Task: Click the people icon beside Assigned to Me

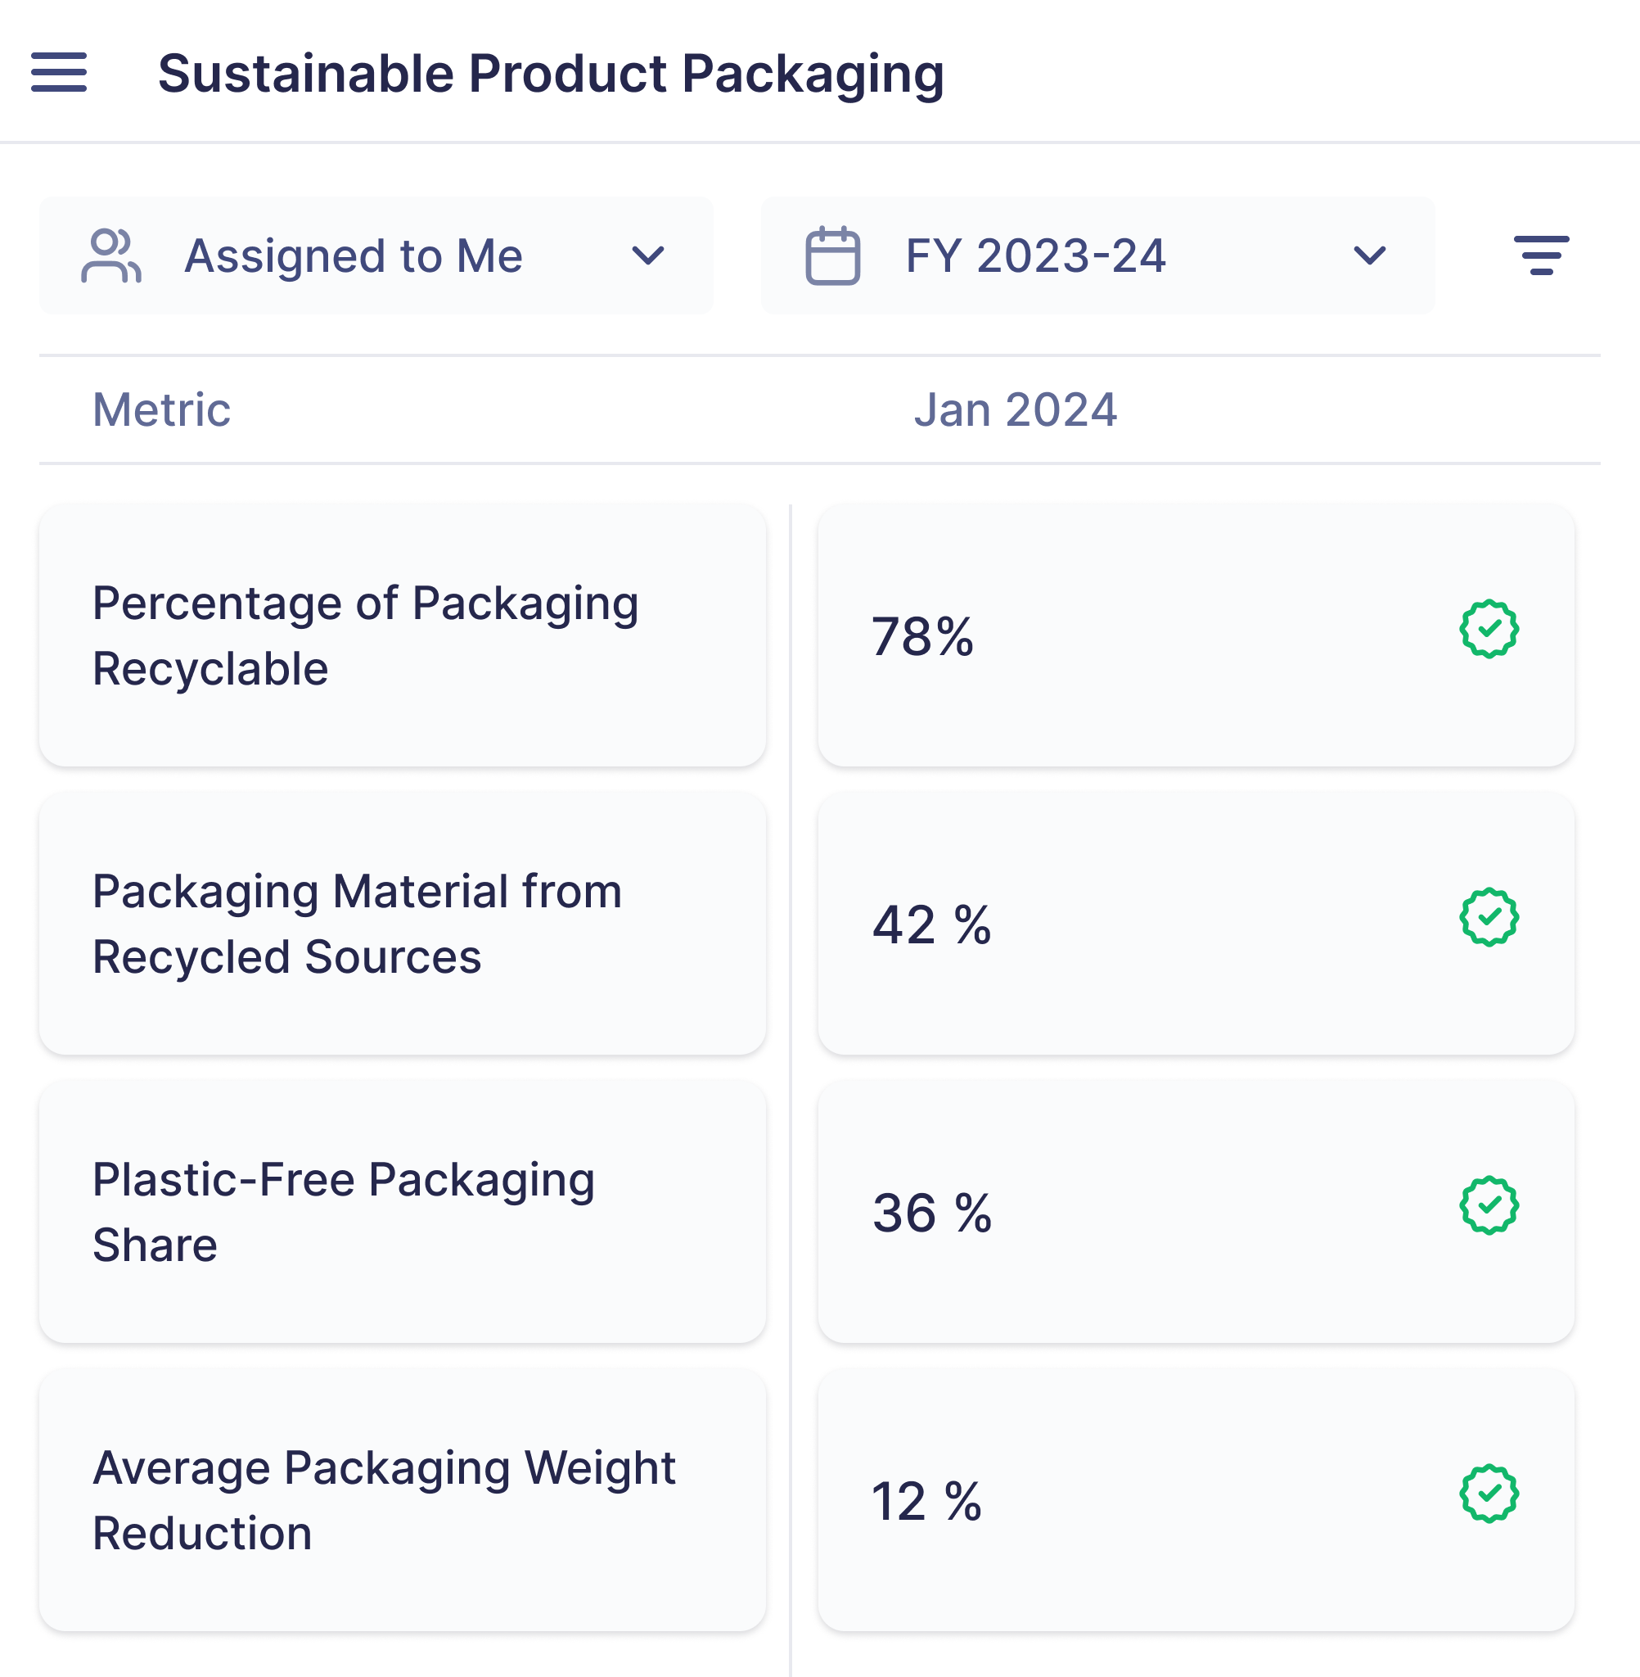Action: tap(111, 255)
